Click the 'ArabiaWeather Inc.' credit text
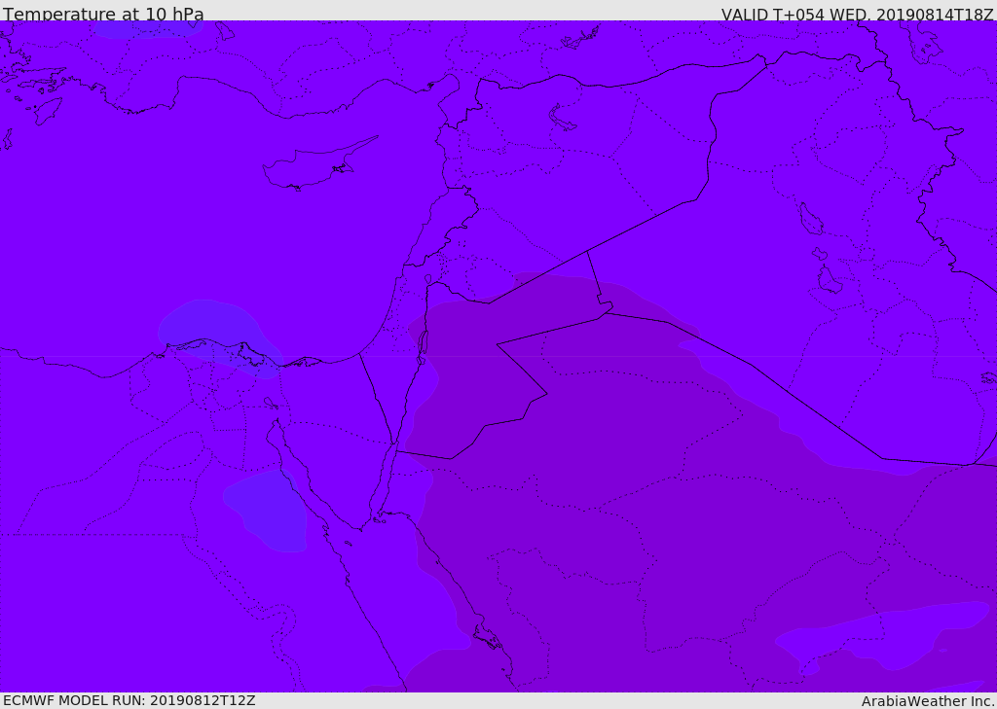The image size is (997, 709). tap(928, 701)
